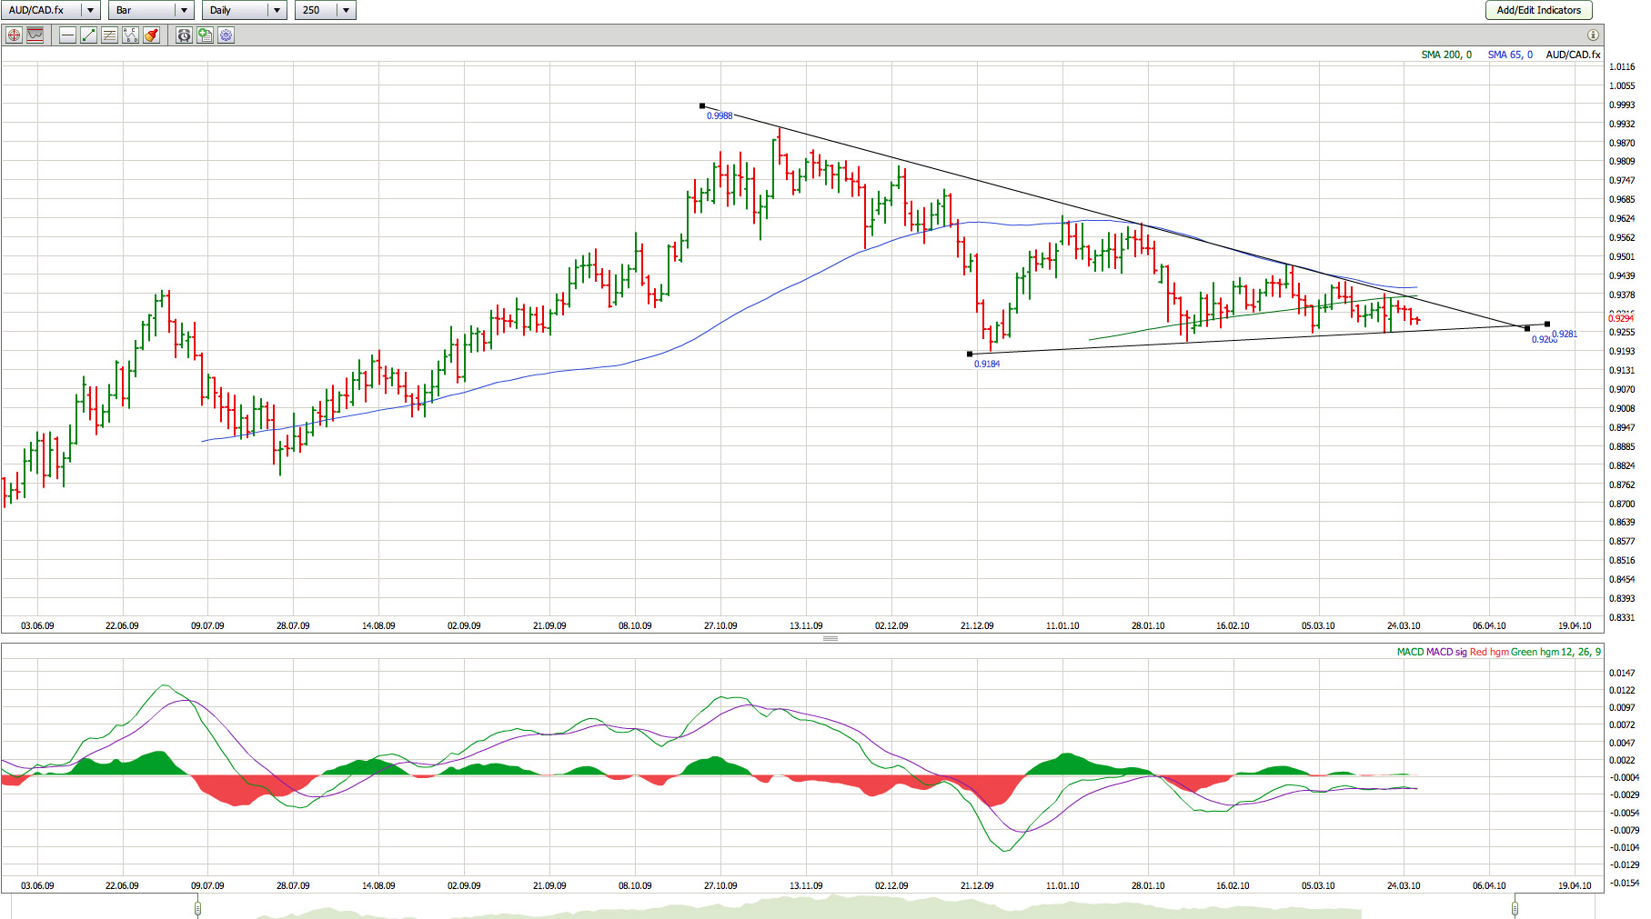Click the SMA 65 indicator label
The height and width of the screenshot is (919, 1651).
pyautogui.click(x=1509, y=55)
